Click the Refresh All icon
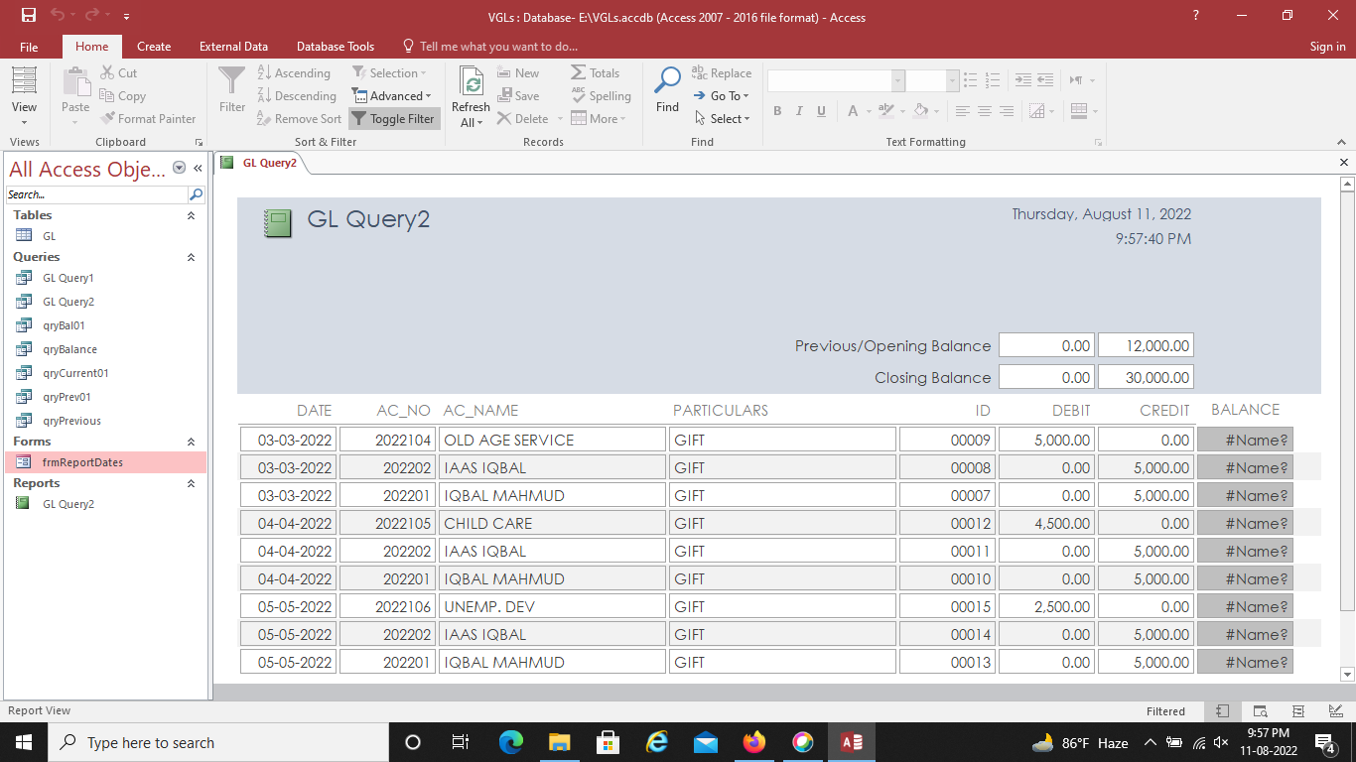Screen dimensions: 1356x762 (471, 84)
